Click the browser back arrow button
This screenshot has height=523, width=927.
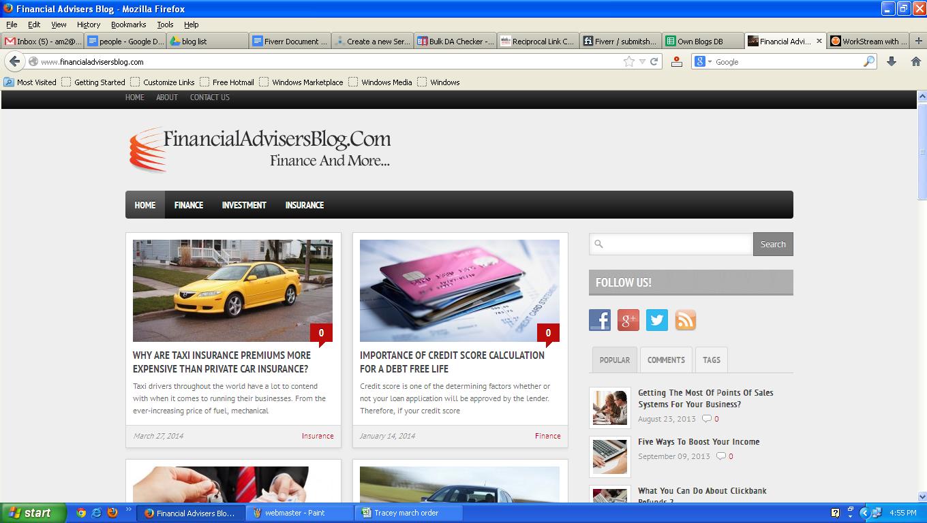(14, 61)
